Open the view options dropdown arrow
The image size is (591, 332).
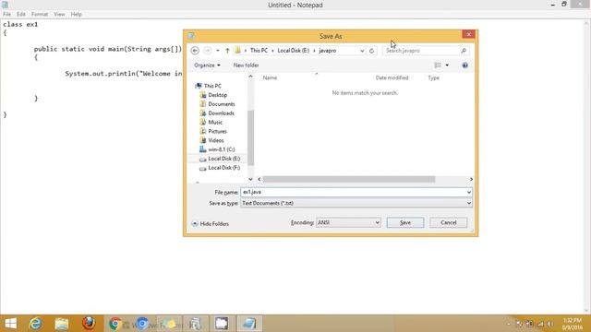point(447,65)
